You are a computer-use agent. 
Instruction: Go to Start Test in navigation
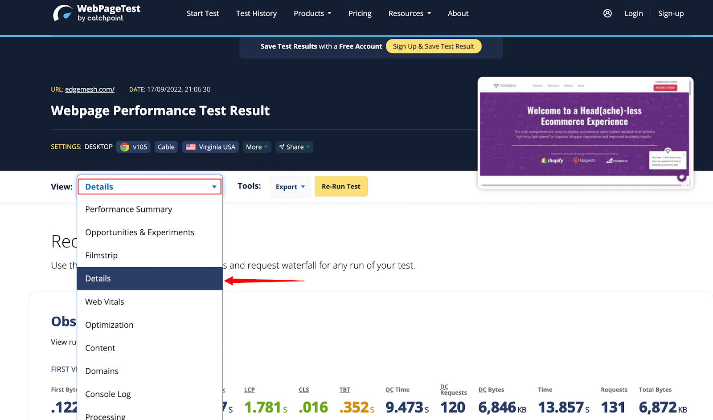(203, 13)
